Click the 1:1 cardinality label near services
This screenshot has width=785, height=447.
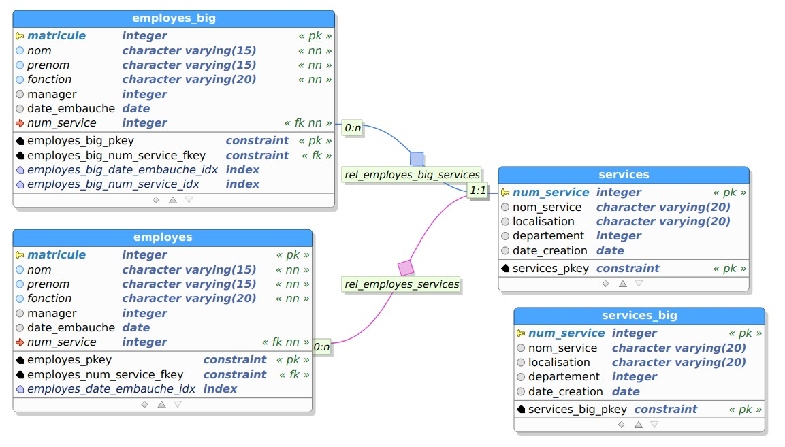(x=478, y=191)
